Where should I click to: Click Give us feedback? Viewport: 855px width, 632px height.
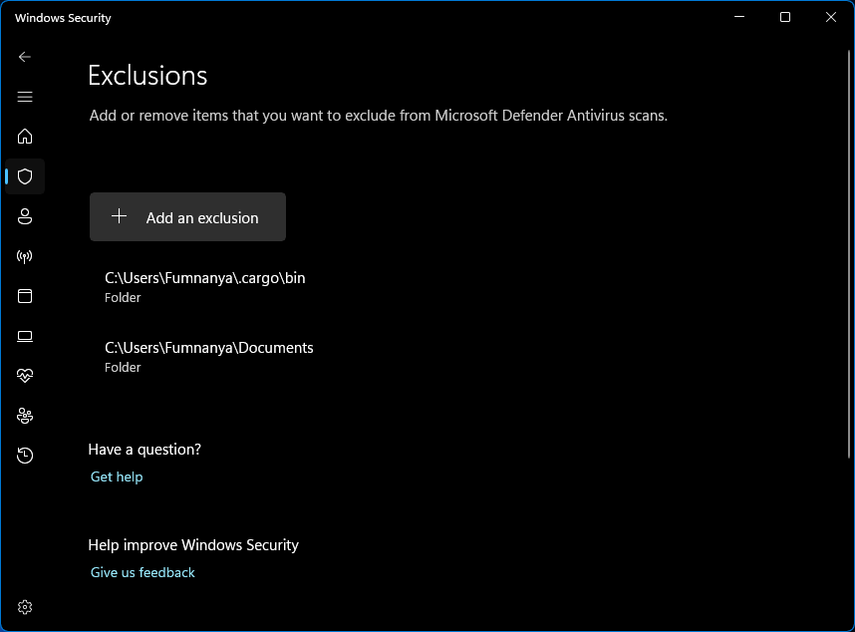click(142, 572)
